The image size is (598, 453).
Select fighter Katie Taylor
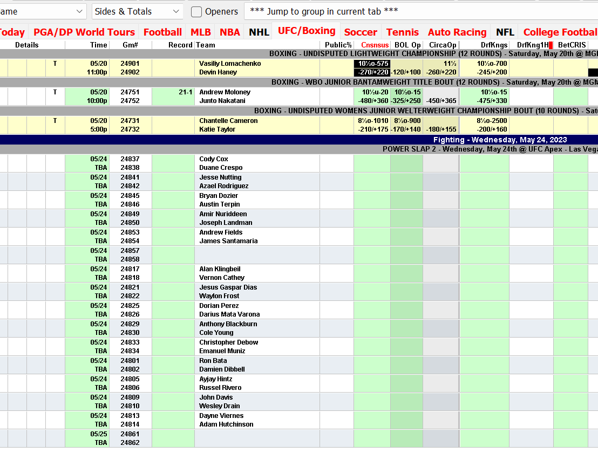pos(217,129)
